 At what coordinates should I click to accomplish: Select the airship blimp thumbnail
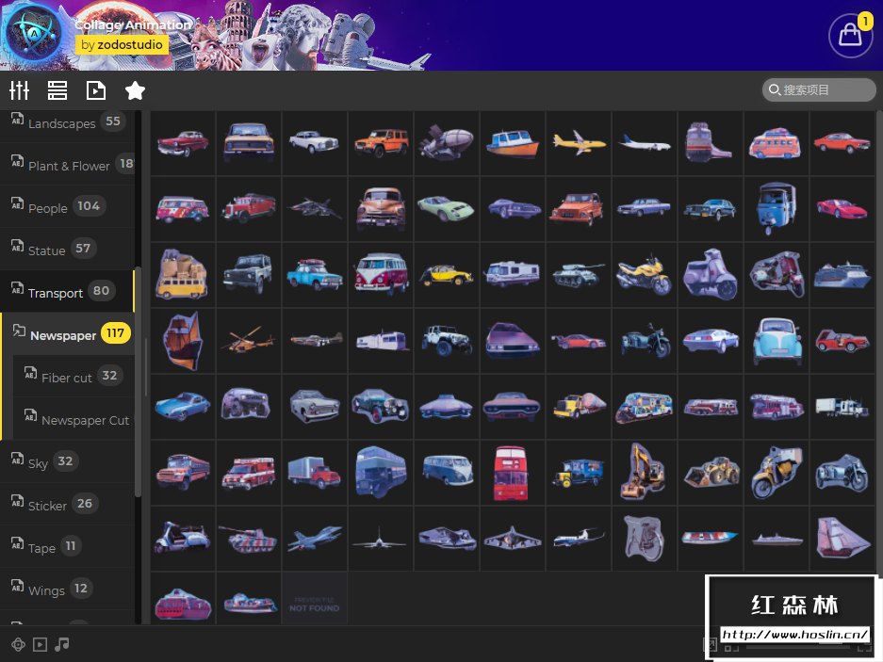[447, 143]
